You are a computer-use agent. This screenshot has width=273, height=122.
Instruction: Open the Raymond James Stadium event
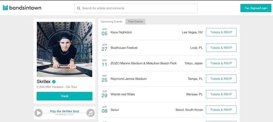click(129, 79)
